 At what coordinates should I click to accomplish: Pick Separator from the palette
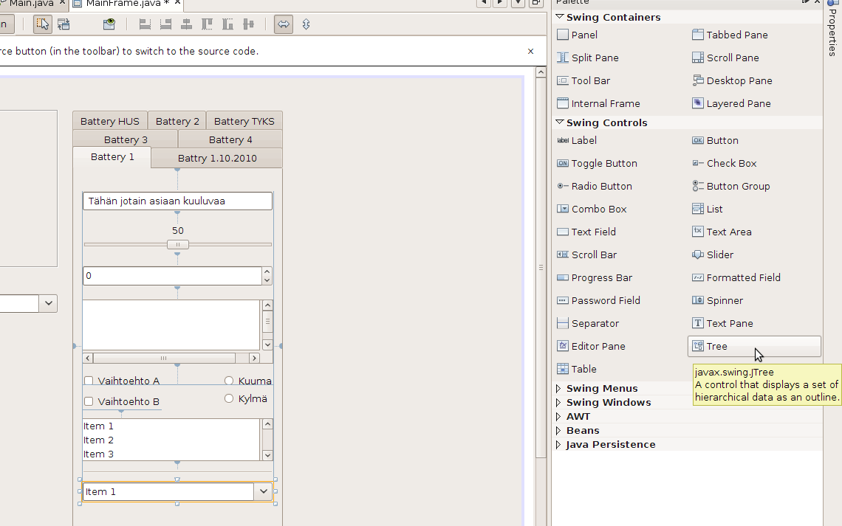[x=588, y=324]
